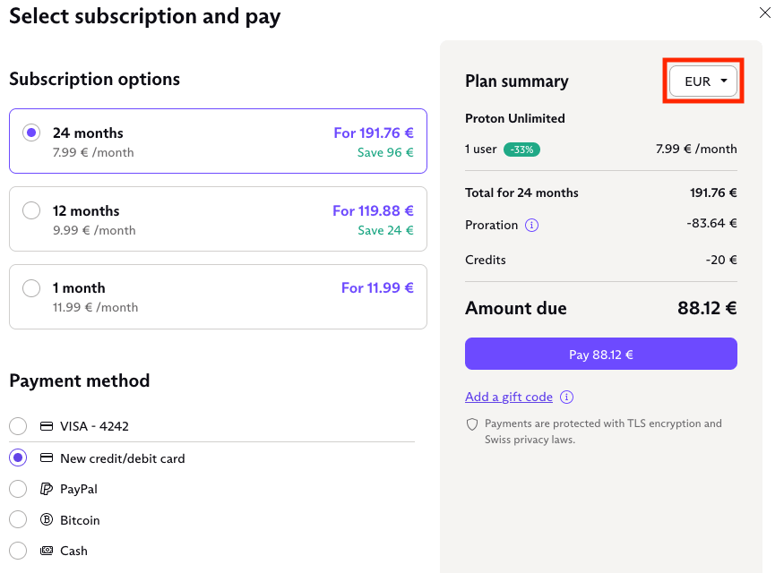784x573 pixels.
Task: Click the -33% discount badge
Action: (521, 150)
